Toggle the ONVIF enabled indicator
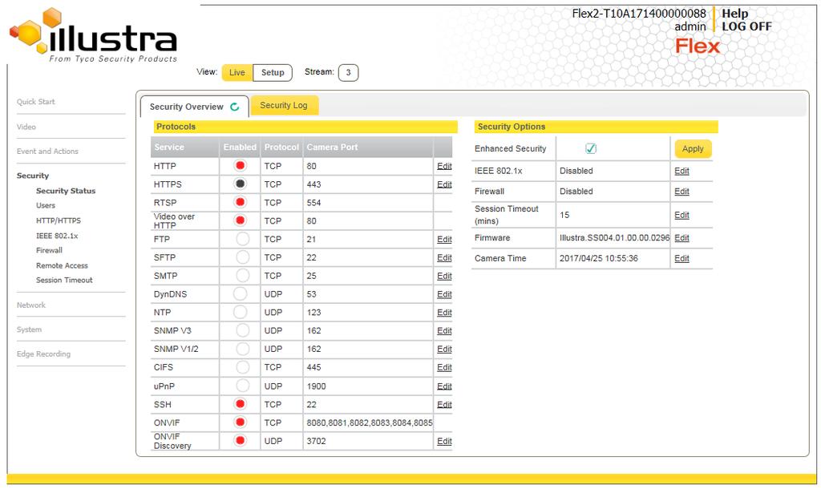821x489 pixels. coord(241,422)
